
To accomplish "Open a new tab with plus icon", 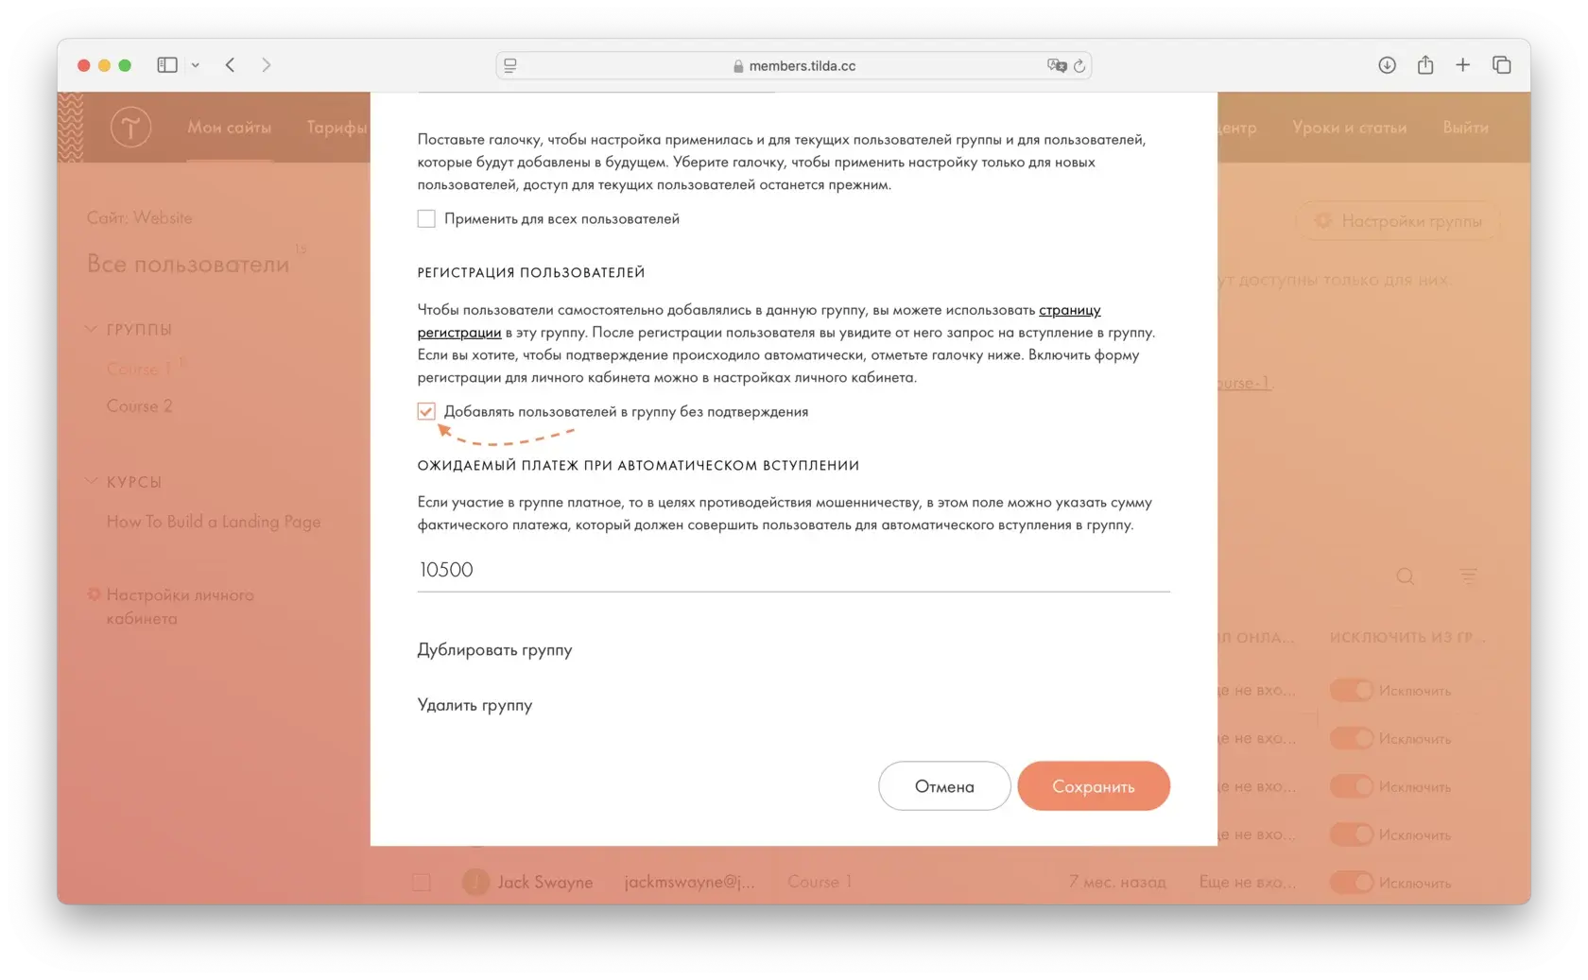I will pyautogui.click(x=1462, y=65).
